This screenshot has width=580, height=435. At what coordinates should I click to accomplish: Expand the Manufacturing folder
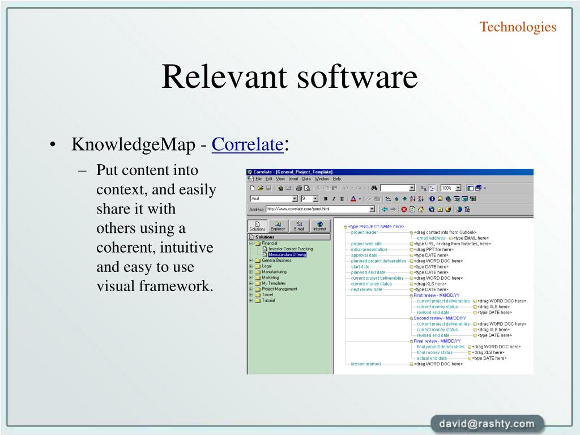(x=251, y=272)
